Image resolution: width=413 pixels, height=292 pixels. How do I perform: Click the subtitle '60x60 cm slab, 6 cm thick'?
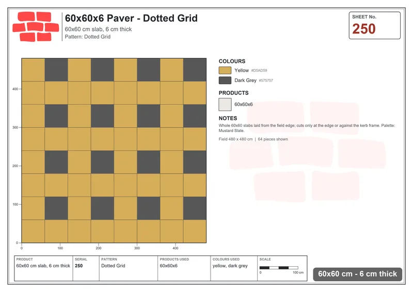click(x=98, y=29)
